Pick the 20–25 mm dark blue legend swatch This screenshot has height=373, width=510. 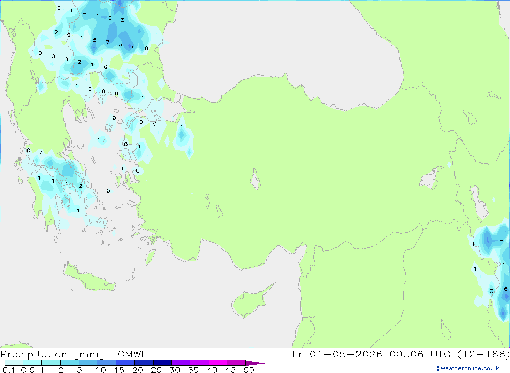(x=143, y=363)
